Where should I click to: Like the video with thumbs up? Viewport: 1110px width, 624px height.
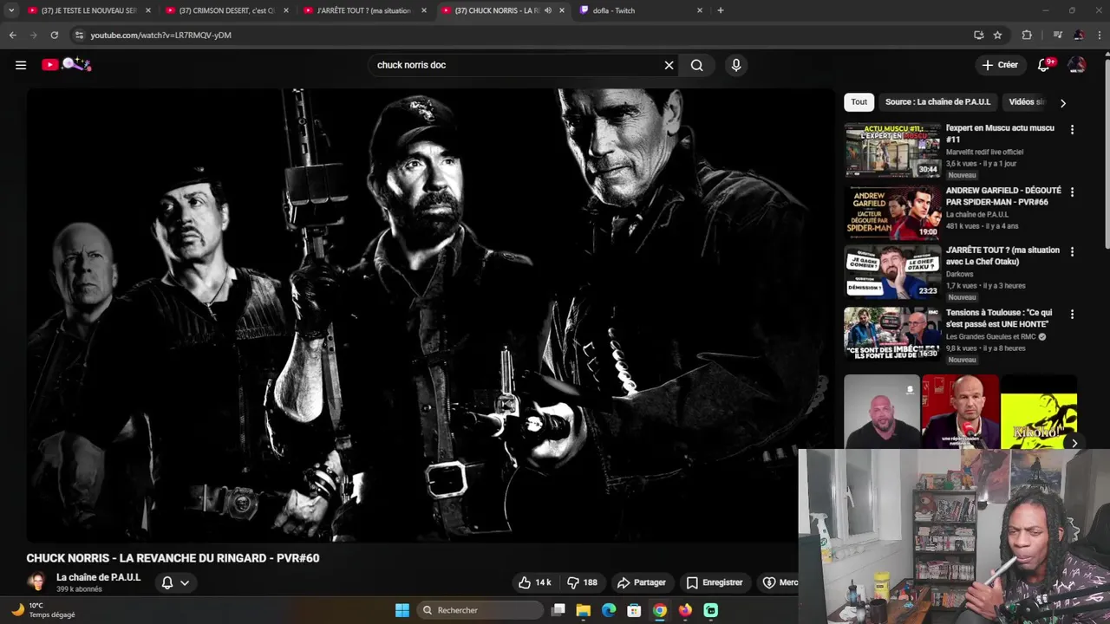point(534,582)
